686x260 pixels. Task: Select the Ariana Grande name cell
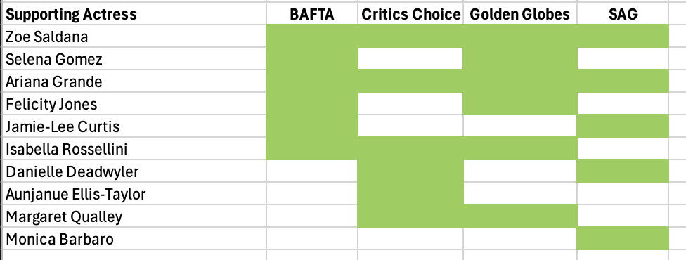coord(134,82)
